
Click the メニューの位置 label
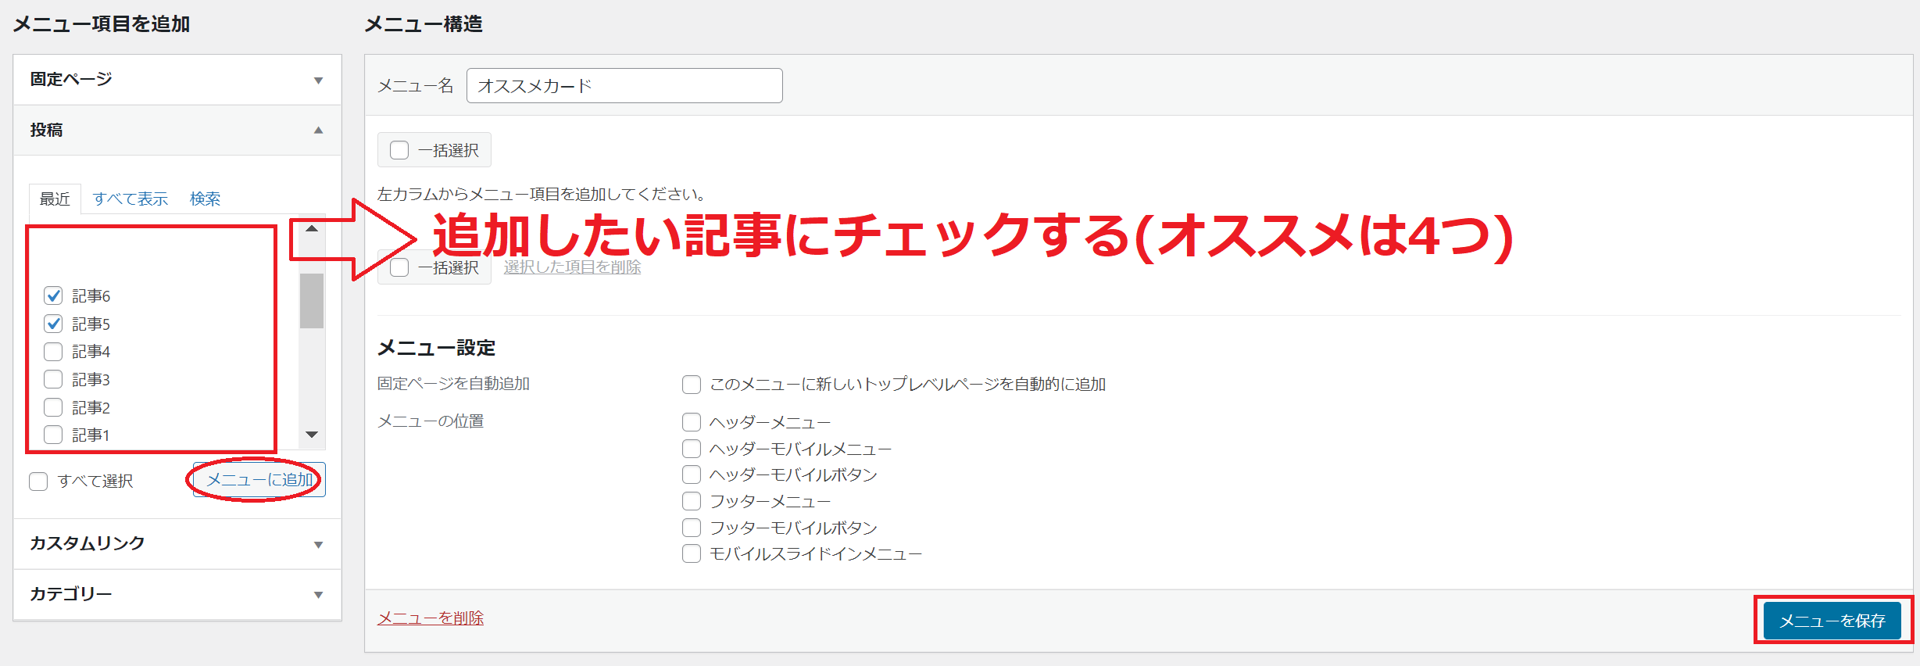[x=431, y=421]
